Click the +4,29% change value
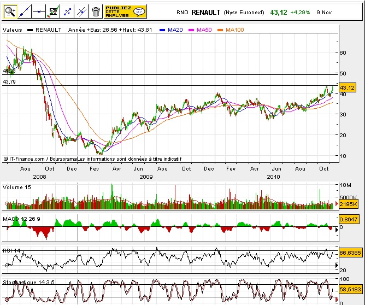The image size is (365, 305). coord(300,13)
